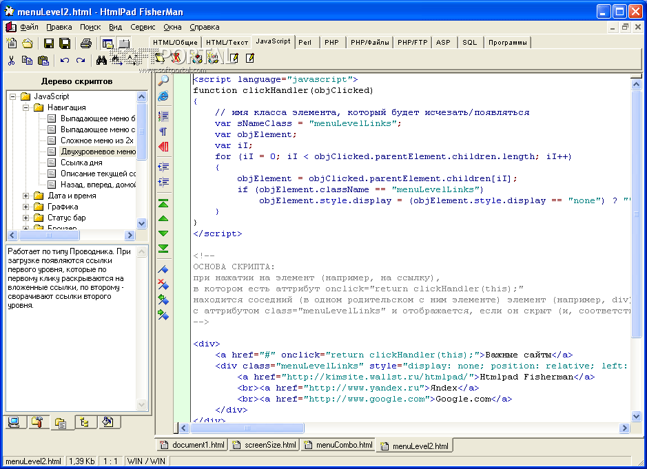Open the Поиск menu
The image size is (647, 469).
tap(90, 28)
